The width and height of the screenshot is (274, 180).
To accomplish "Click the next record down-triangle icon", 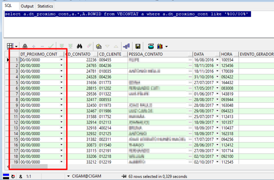I will tap(107, 46).
